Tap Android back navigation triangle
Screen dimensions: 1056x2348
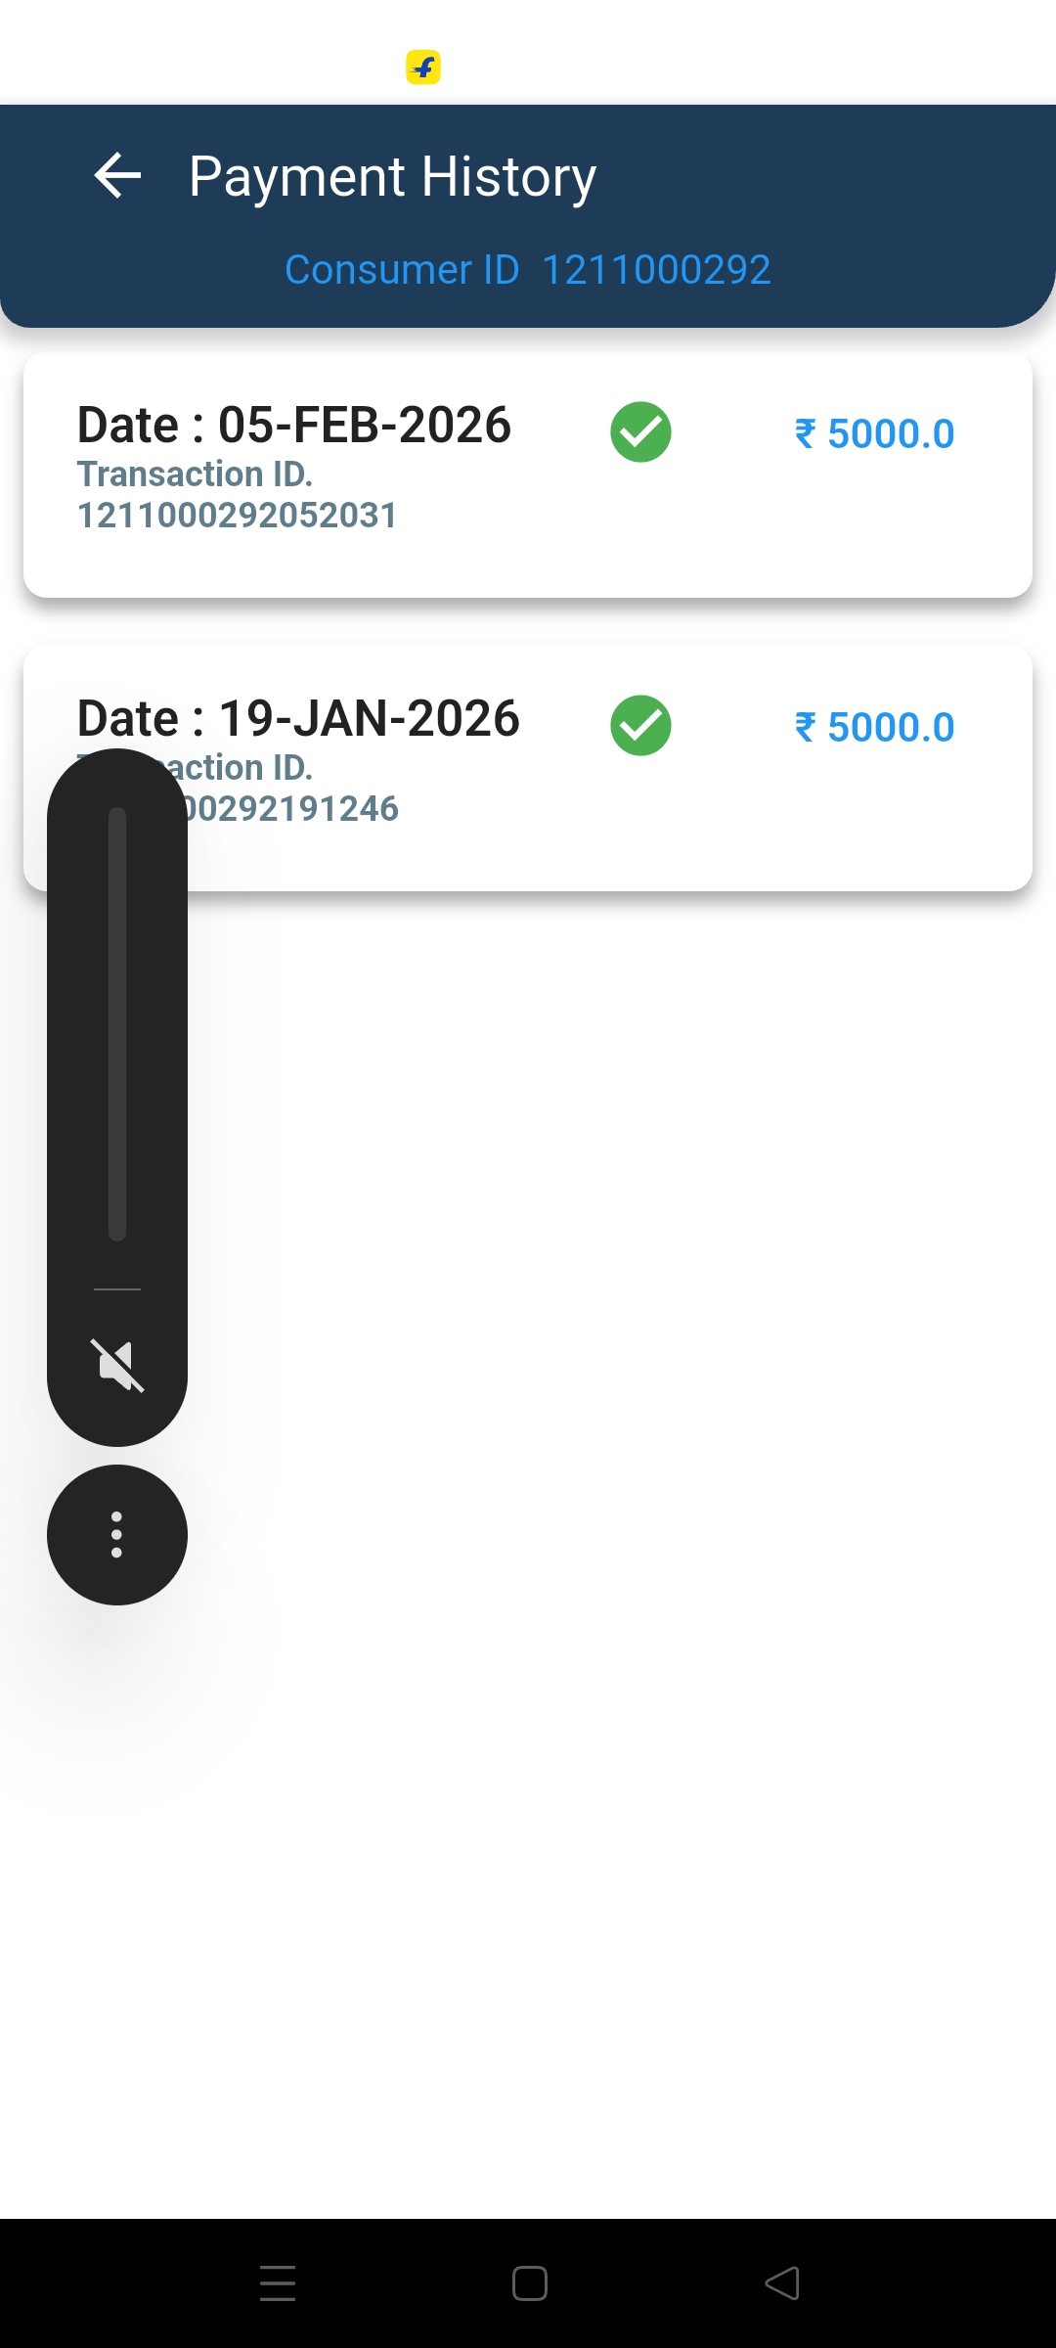(782, 2283)
